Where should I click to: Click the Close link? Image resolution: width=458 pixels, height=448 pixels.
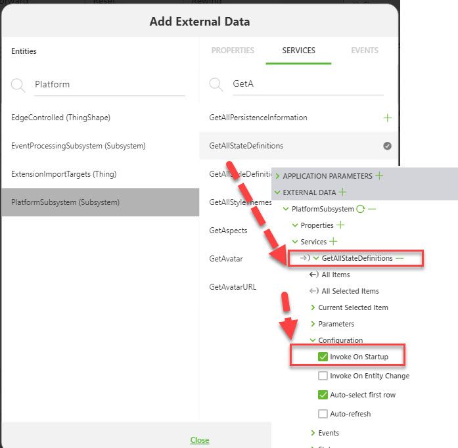(x=200, y=440)
